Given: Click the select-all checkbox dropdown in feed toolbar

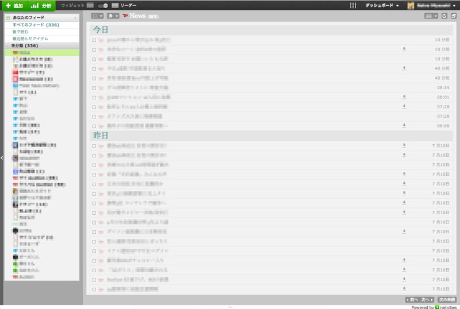Looking at the screenshot, I should [97, 16].
